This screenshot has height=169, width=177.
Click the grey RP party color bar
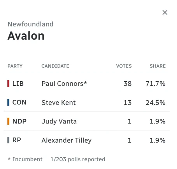[x=8, y=140]
